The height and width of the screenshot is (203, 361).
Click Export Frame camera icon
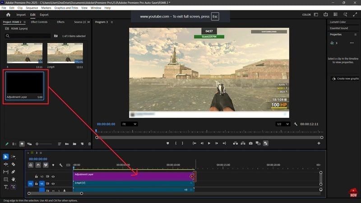point(250,143)
